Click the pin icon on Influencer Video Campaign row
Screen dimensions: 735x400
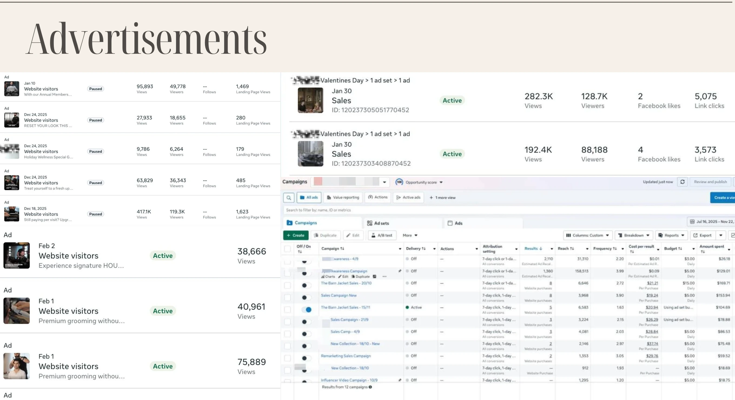(400, 380)
